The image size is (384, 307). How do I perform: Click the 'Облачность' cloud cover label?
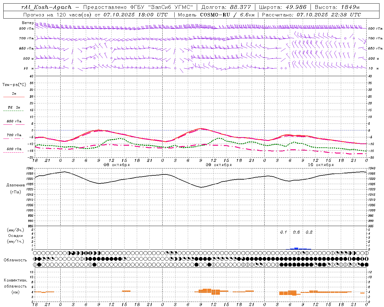click(15, 260)
